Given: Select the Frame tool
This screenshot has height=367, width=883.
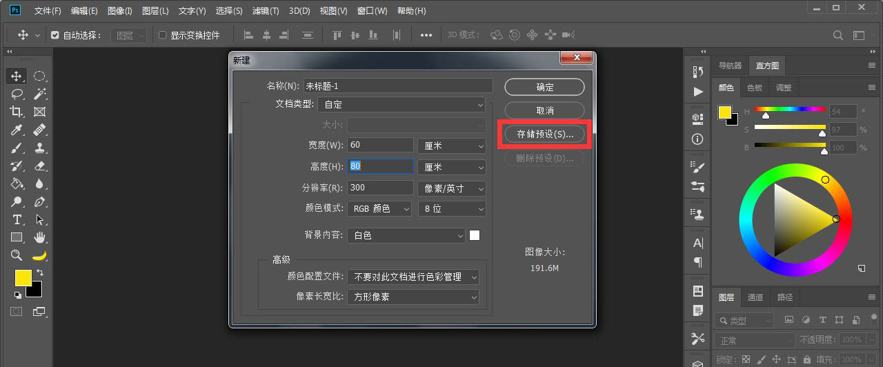Looking at the screenshot, I should (x=39, y=112).
